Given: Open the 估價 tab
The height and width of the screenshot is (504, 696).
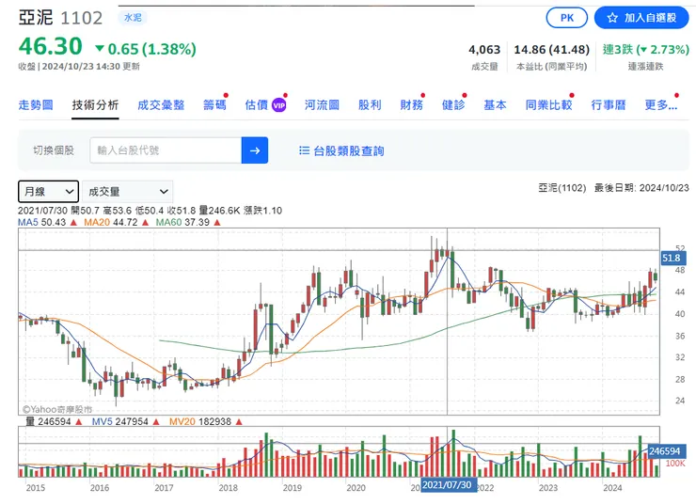Looking at the screenshot, I should tap(257, 105).
